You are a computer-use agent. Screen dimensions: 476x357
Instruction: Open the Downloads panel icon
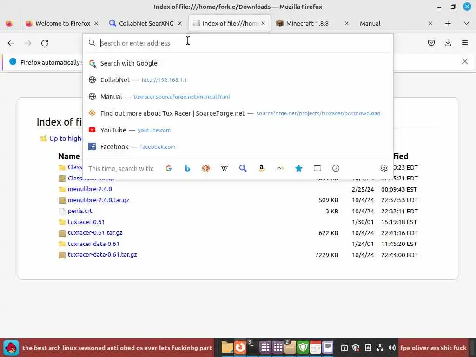[x=448, y=43]
